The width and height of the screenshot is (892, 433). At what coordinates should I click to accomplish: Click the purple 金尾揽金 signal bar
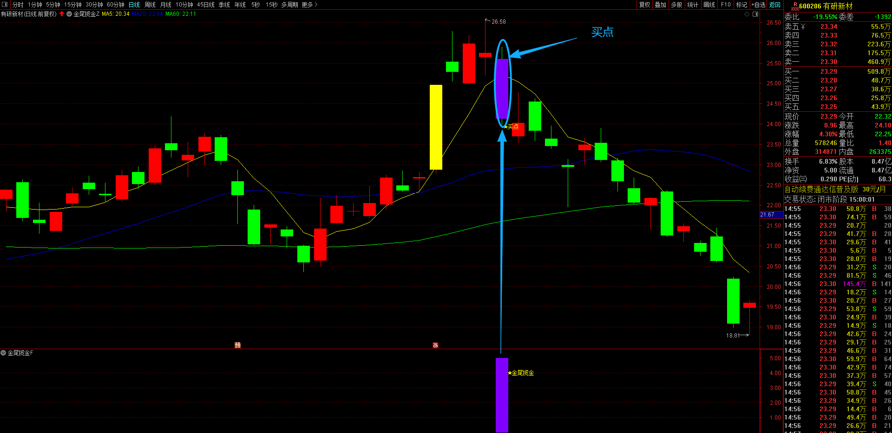point(502,395)
